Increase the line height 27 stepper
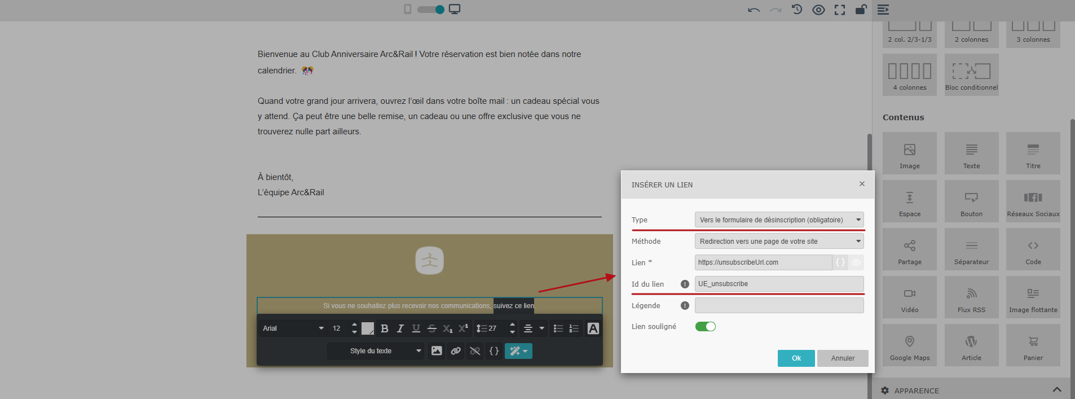This screenshot has height=399, width=1075. pyautogui.click(x=512, y=325)
